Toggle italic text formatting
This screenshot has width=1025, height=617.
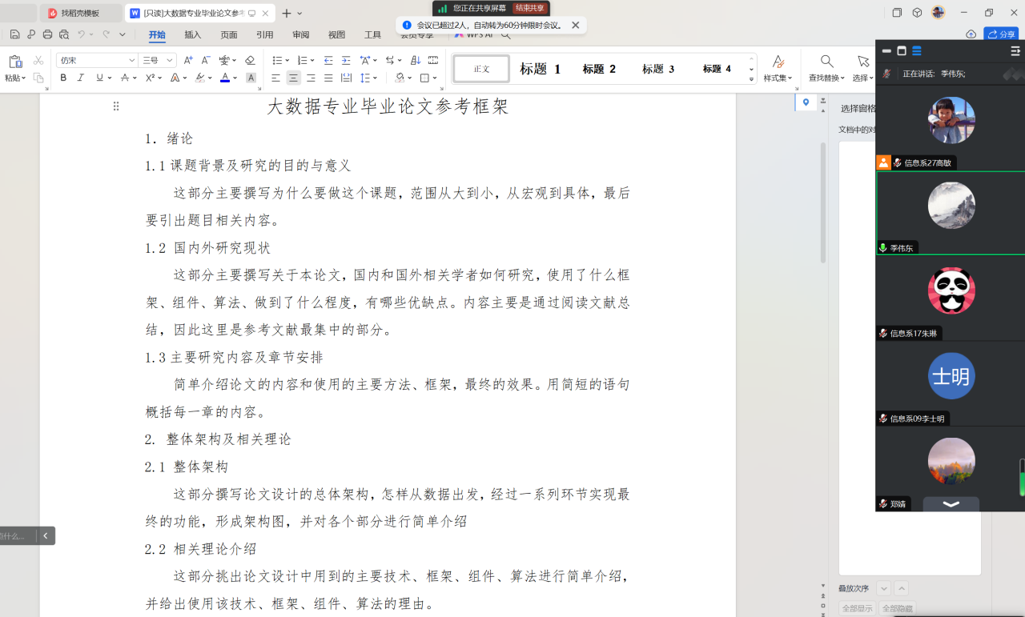pos(81,78)
